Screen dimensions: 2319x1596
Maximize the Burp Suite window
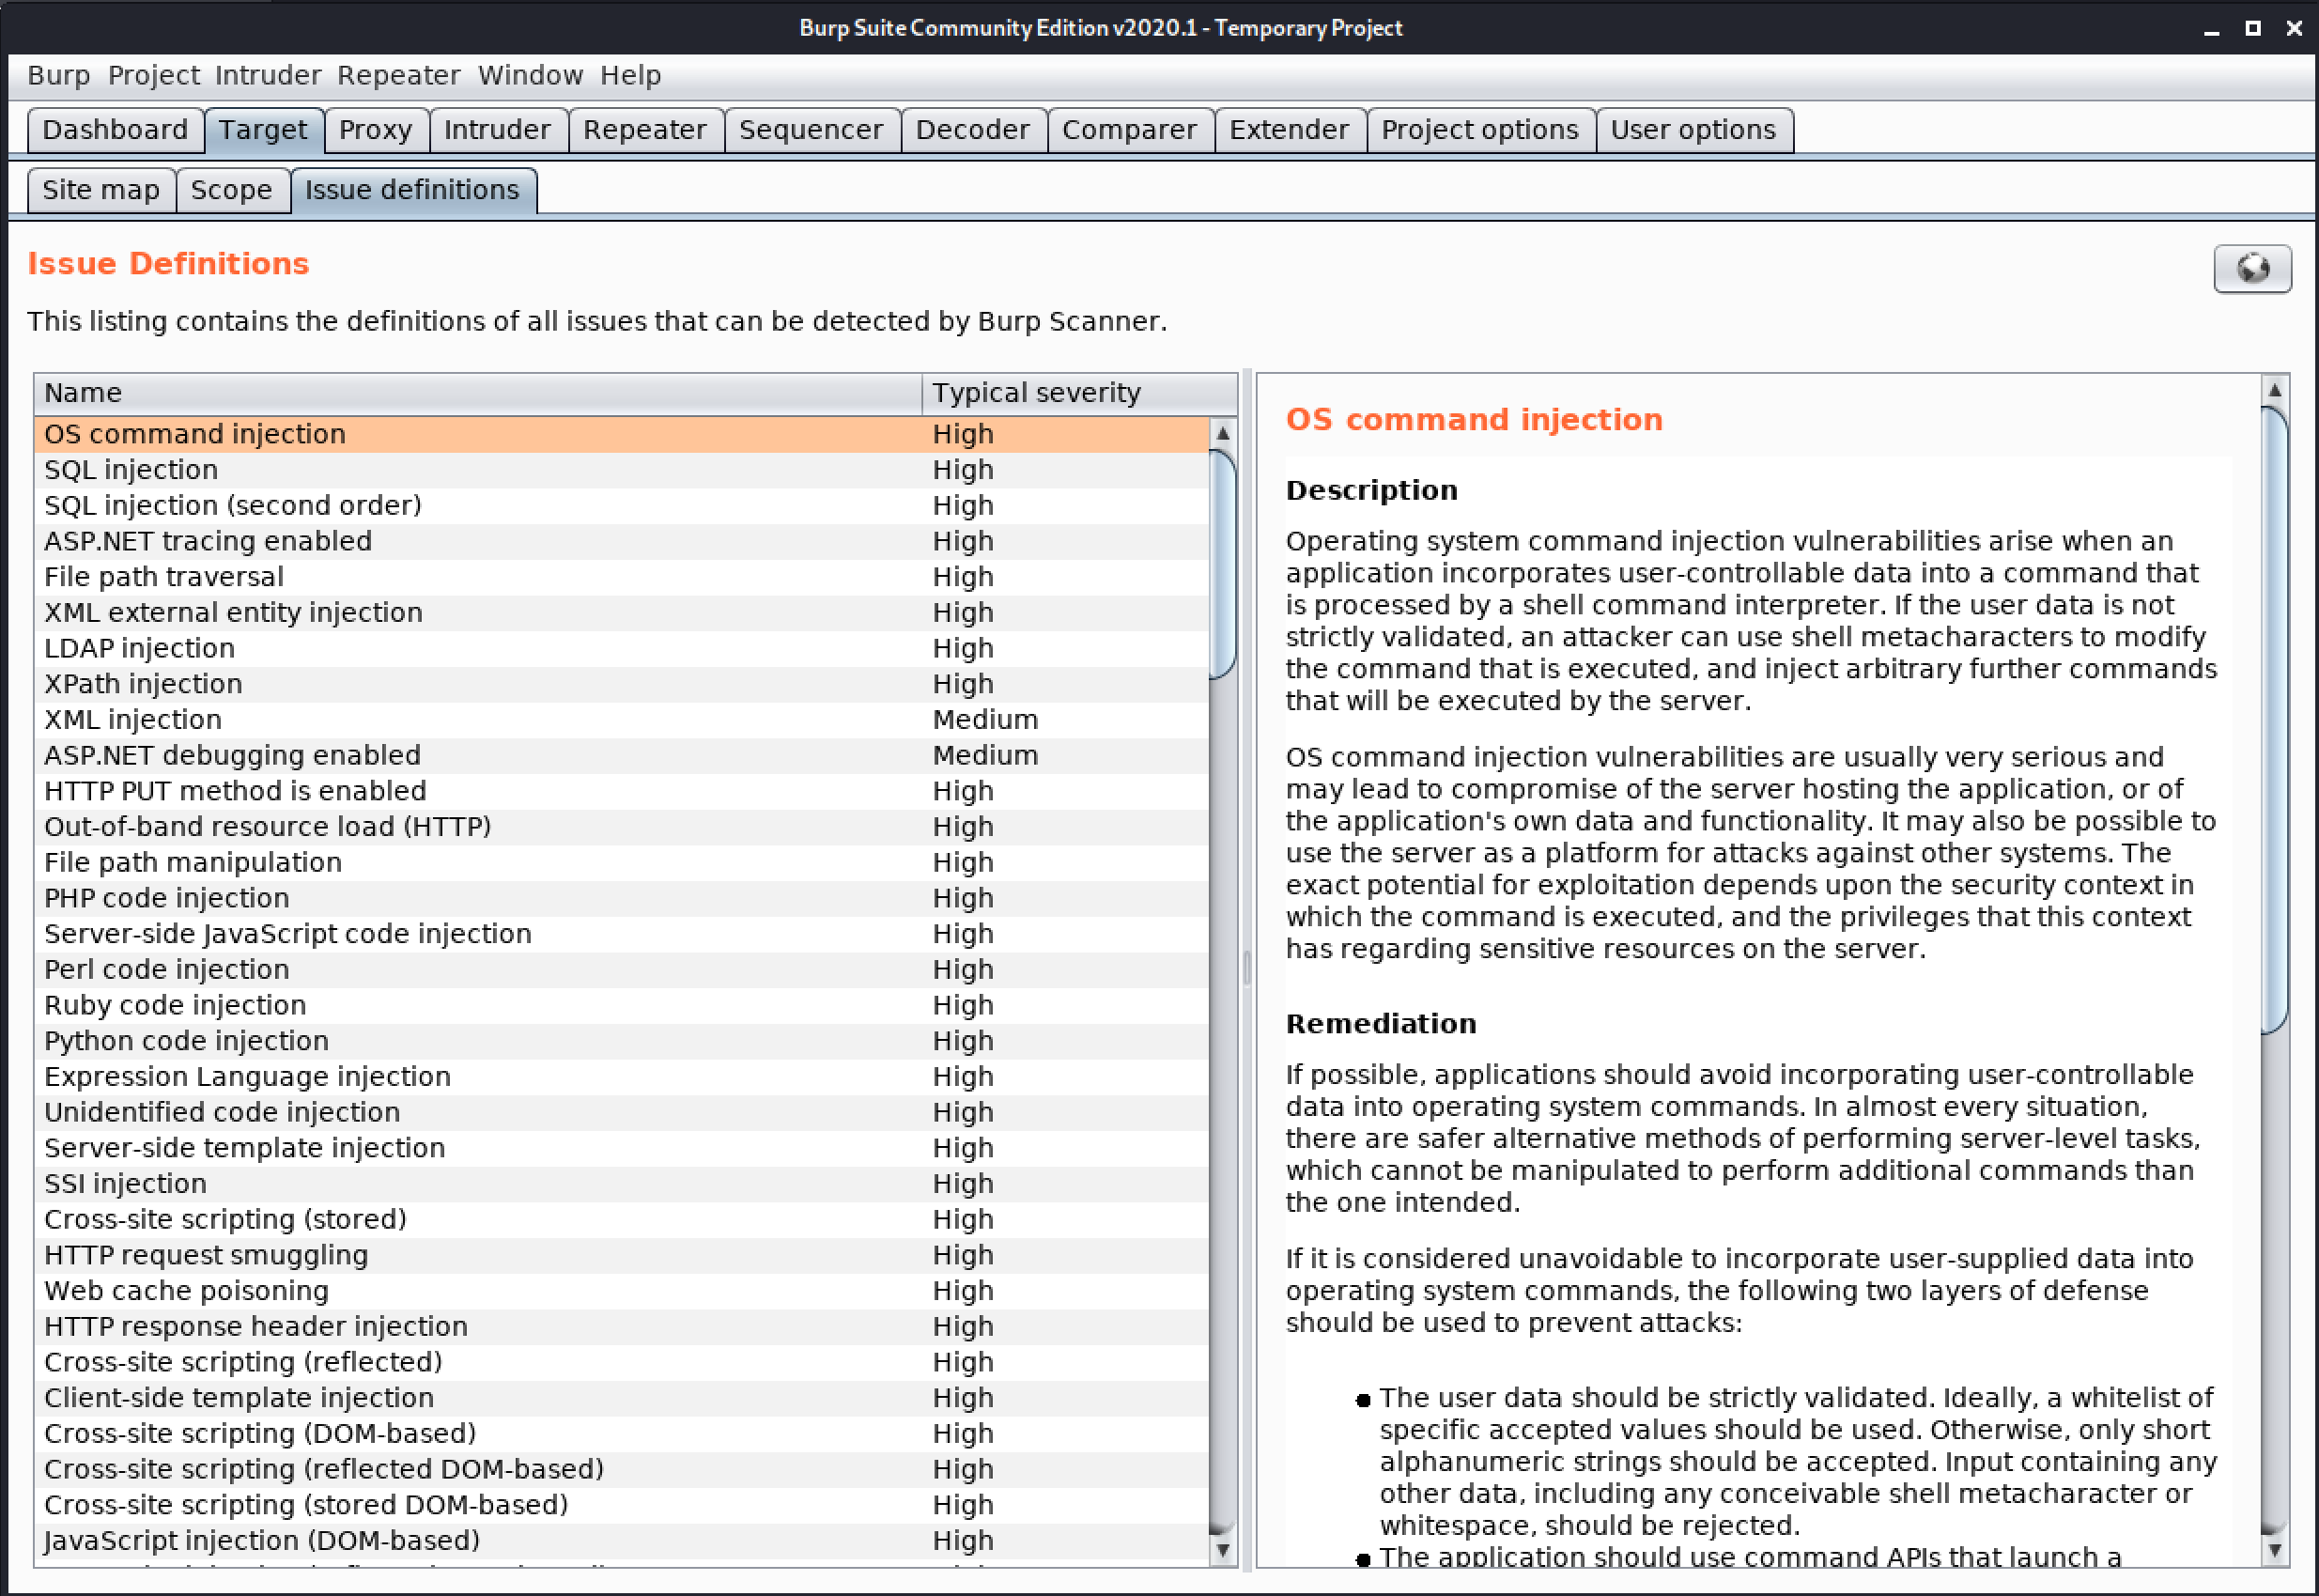2252,29
